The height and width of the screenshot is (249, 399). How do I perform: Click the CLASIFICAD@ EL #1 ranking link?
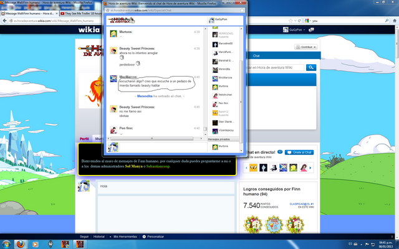pos(302,205)
